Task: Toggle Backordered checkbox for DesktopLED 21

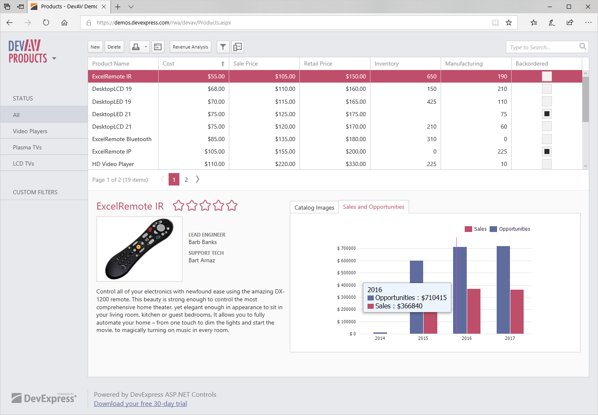Action: (547, 114)
